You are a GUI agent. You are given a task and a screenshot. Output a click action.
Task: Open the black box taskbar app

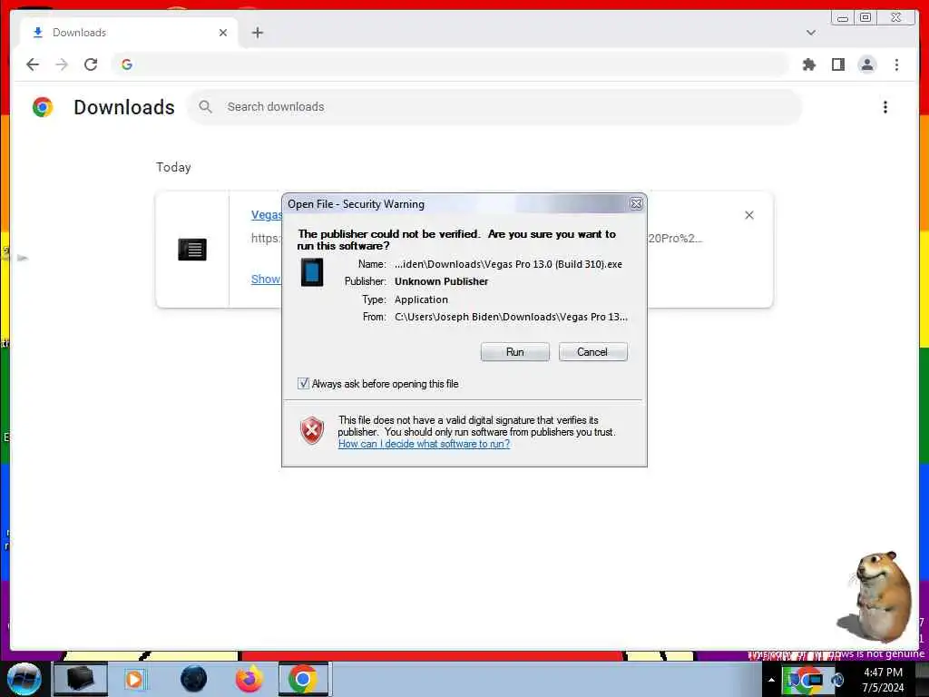80,679
